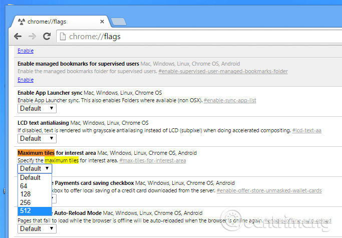342x238 pixels.
Task: Select 64 in the tiles list
Action: pyautogui.click(x=35, y=186)
